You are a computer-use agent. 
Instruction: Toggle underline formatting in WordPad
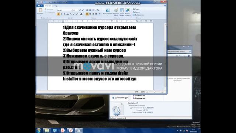click(65, 14)
